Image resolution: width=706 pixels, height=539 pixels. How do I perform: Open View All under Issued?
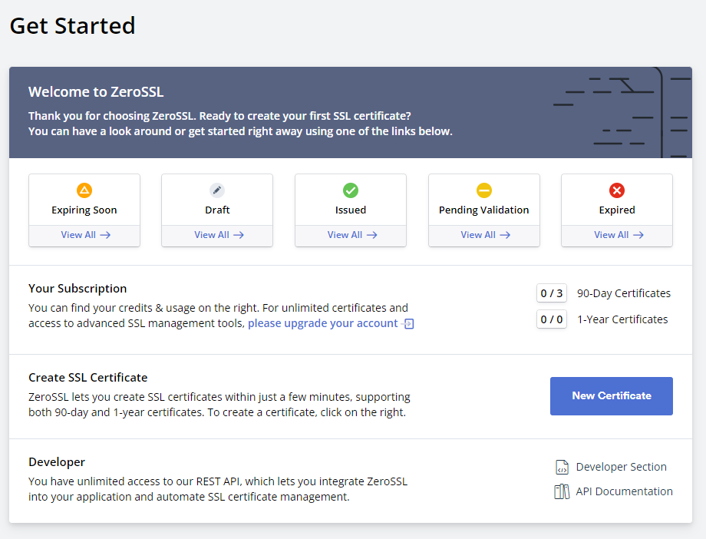click(351, 235)
